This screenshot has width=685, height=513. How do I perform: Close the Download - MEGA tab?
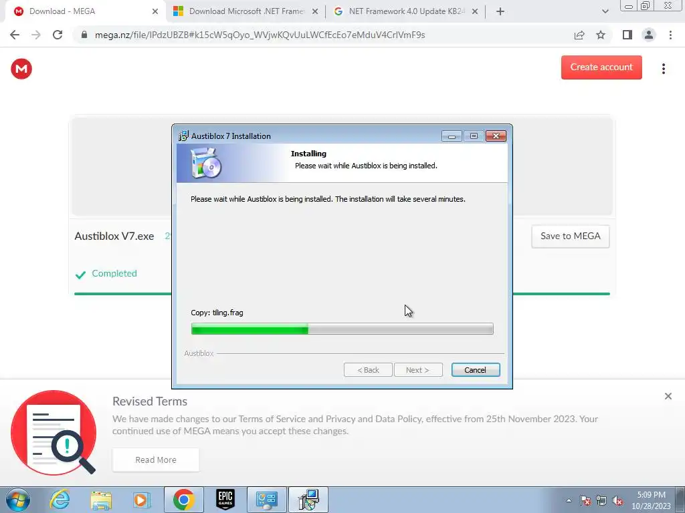coord(155,11)
